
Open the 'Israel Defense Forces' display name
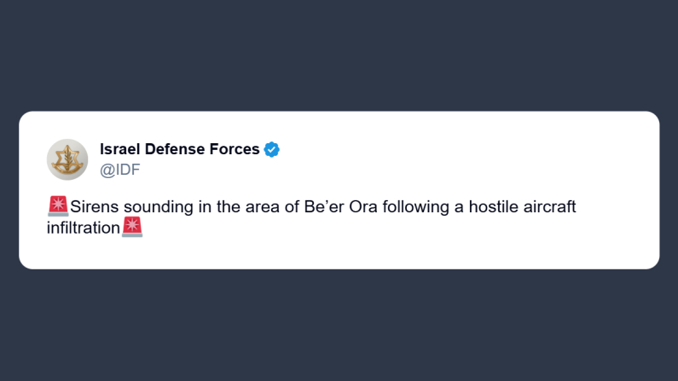179,149
